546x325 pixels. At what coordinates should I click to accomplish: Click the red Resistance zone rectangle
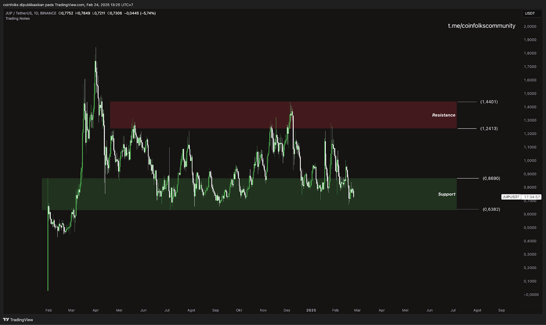pyautogui.click(x=283, y=115)
